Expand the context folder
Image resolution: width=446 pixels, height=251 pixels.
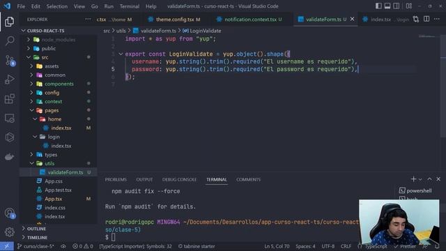(x=53, y=101)
